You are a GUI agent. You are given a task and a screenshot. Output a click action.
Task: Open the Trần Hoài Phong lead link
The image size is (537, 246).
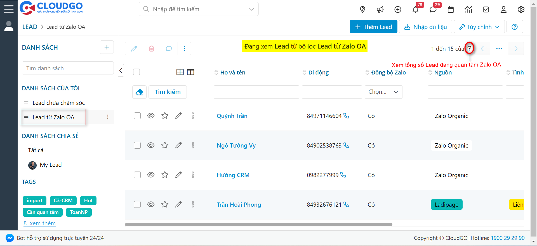point(239,205)
